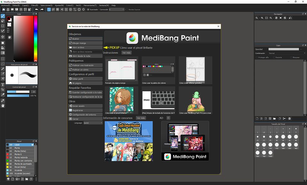Click Ver más next to Instrucciones
The width and height of the screenshot is (307, 185).
coord(126,53)
